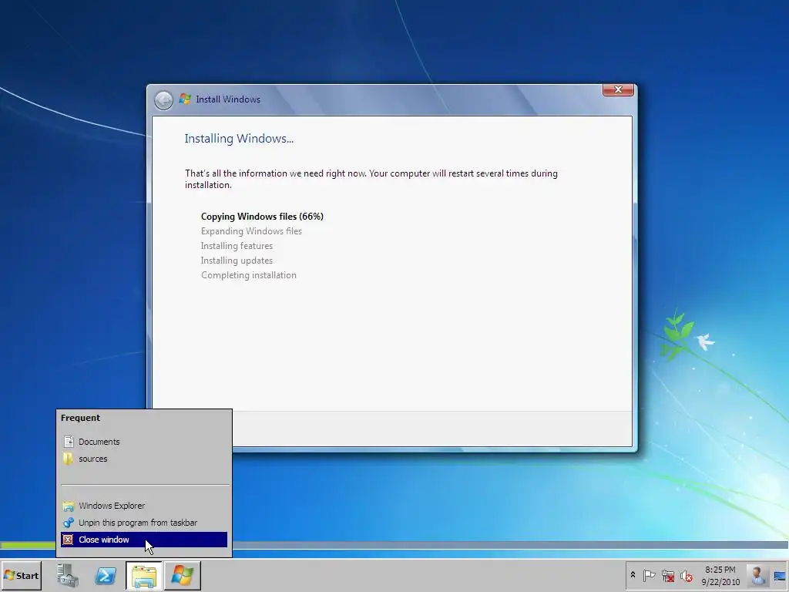Open the clock showing 8:25 PM
Screen dimensions: 789x592
(x=720, y=575)
